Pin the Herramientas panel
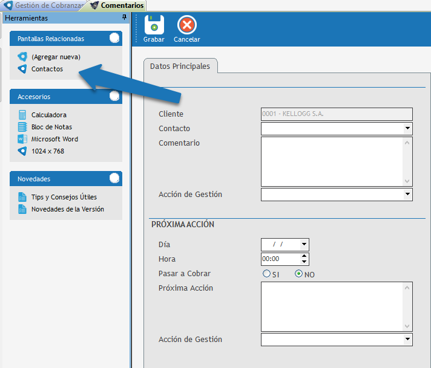 (124, 18)
